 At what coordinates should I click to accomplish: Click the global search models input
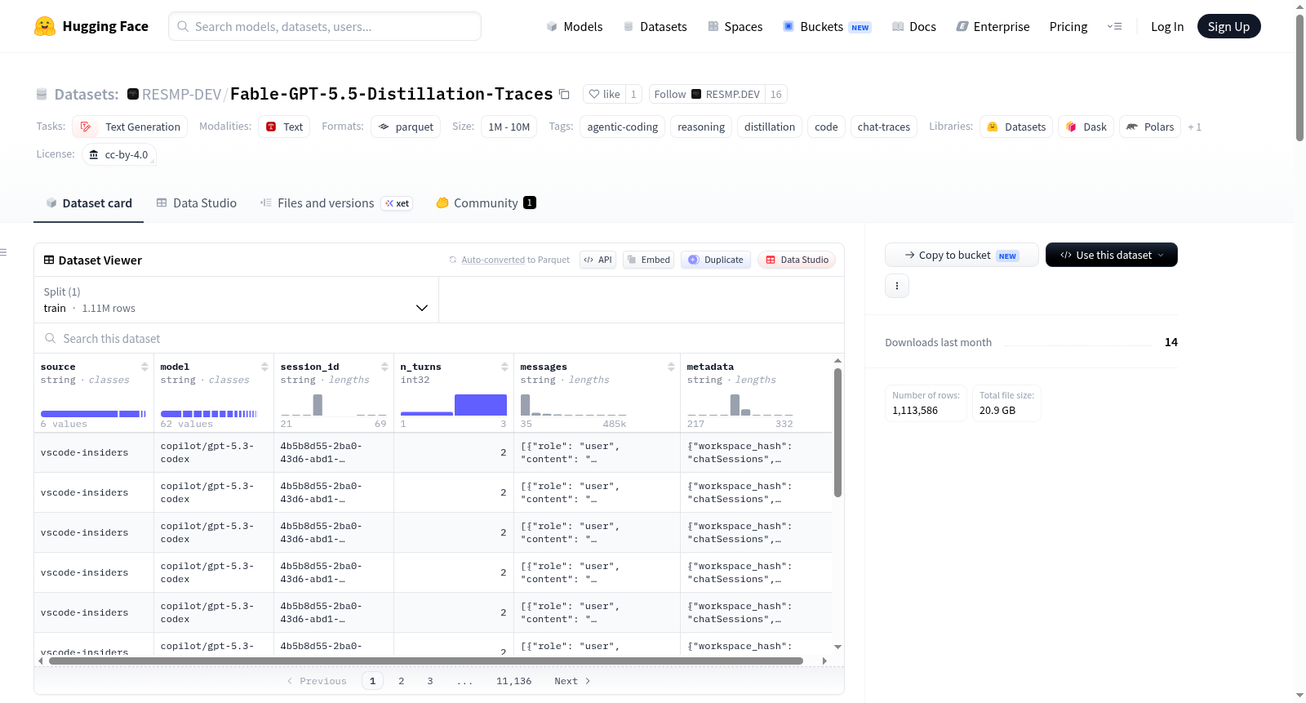point(325,26)
